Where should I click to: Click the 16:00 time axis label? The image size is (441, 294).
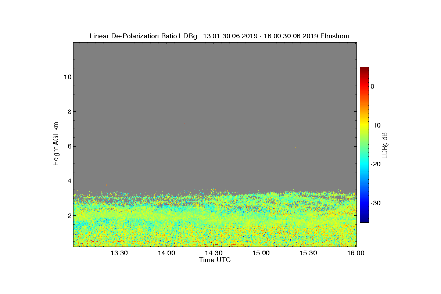(356, 253)
